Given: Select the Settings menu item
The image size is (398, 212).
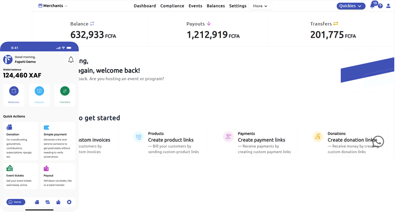Looking at the screenshot, I should [238, 6].
